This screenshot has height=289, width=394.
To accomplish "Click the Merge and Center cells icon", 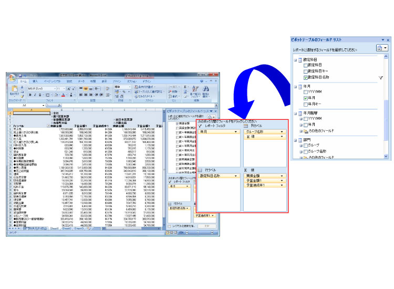I will tap(108, 95).
